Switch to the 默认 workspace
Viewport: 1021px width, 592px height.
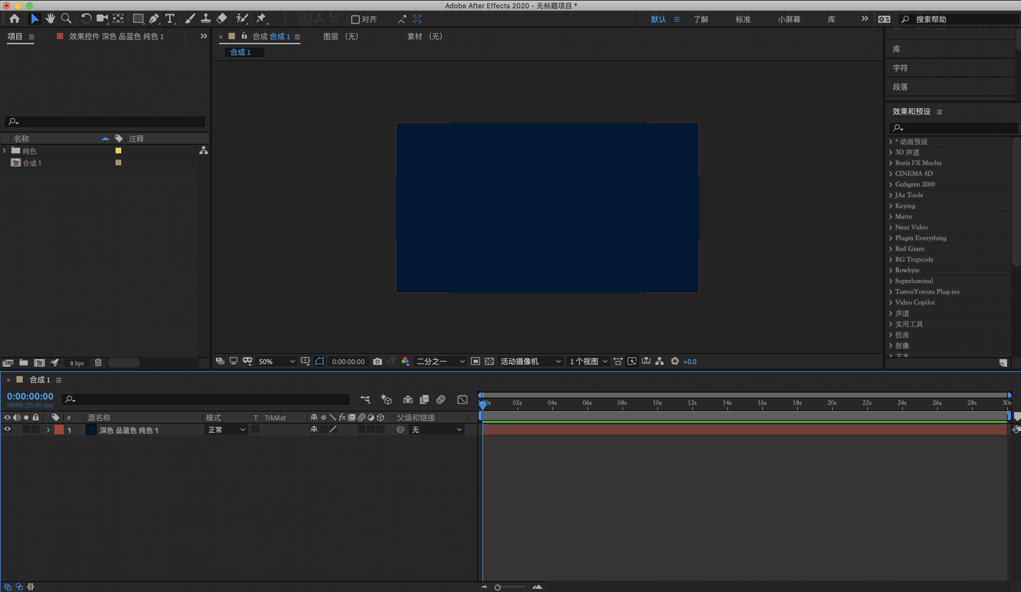658,20
